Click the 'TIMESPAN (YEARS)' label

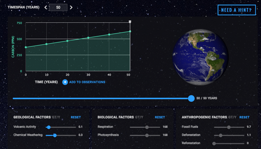23,7
